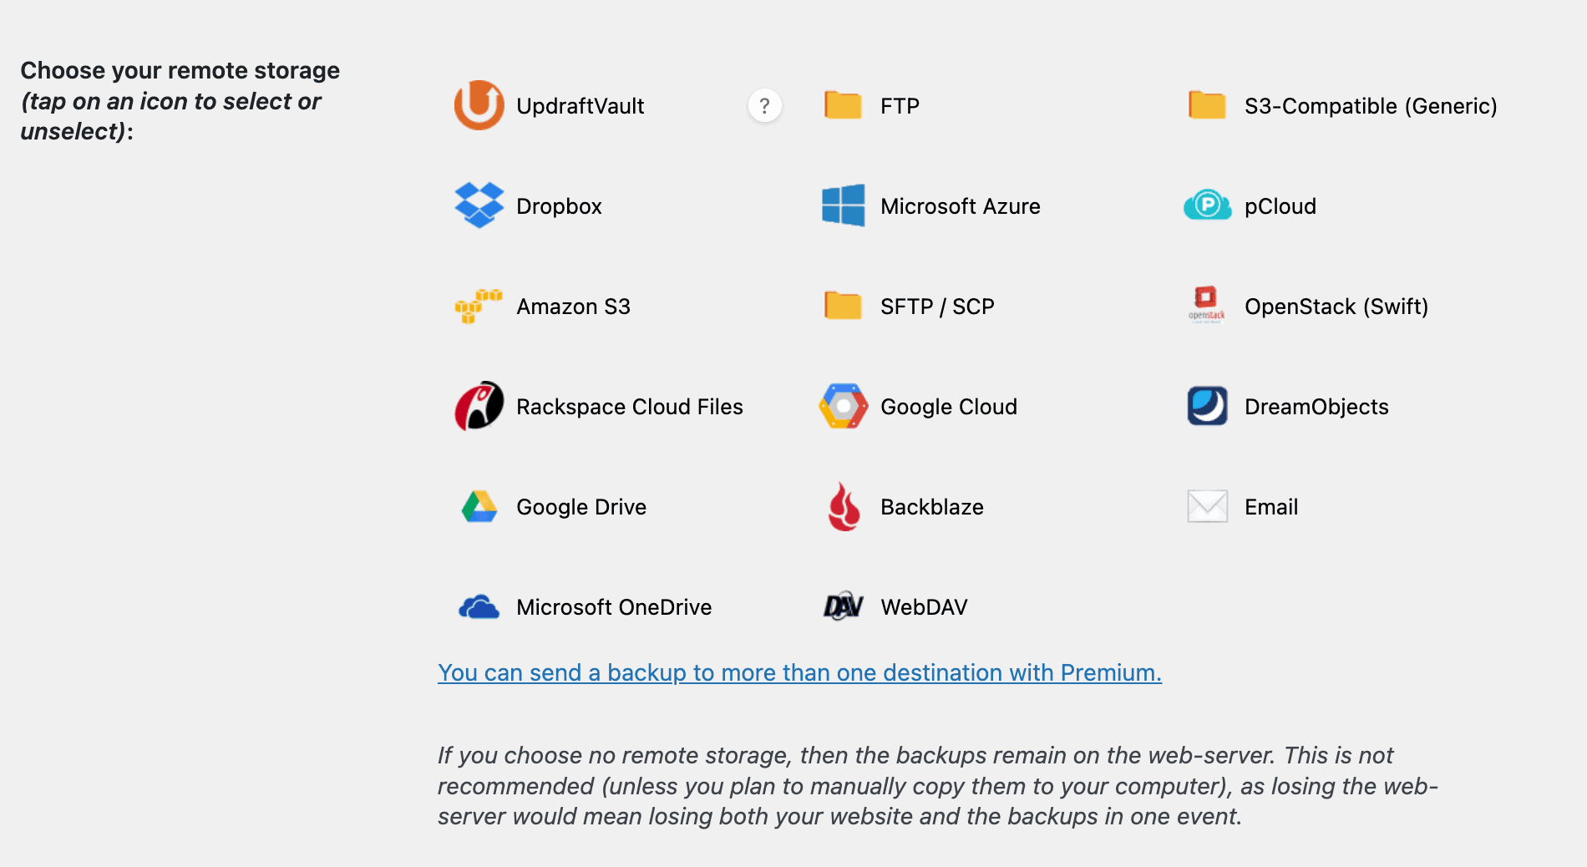Pick the Amazon S3 boxes icon
Image resolution: width=1587 pixels, height=867 pixels.
pos(479,306)
